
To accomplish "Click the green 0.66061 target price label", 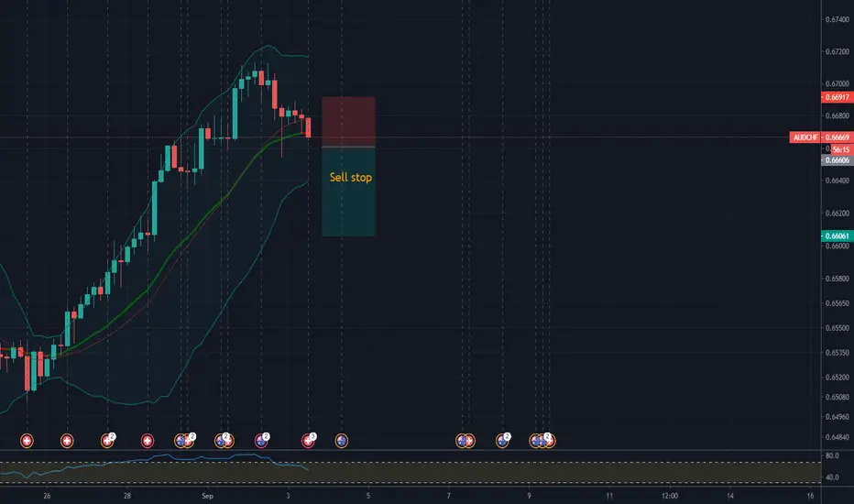I will [x=838, y=236].
